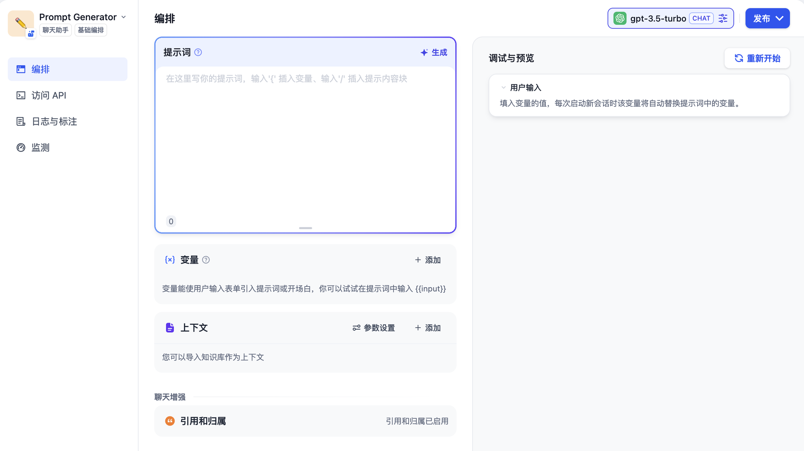Click the 生成 sparkle icon to generate a prompt
This screenshot has width=804, height=451.
(x=424, y=52)
